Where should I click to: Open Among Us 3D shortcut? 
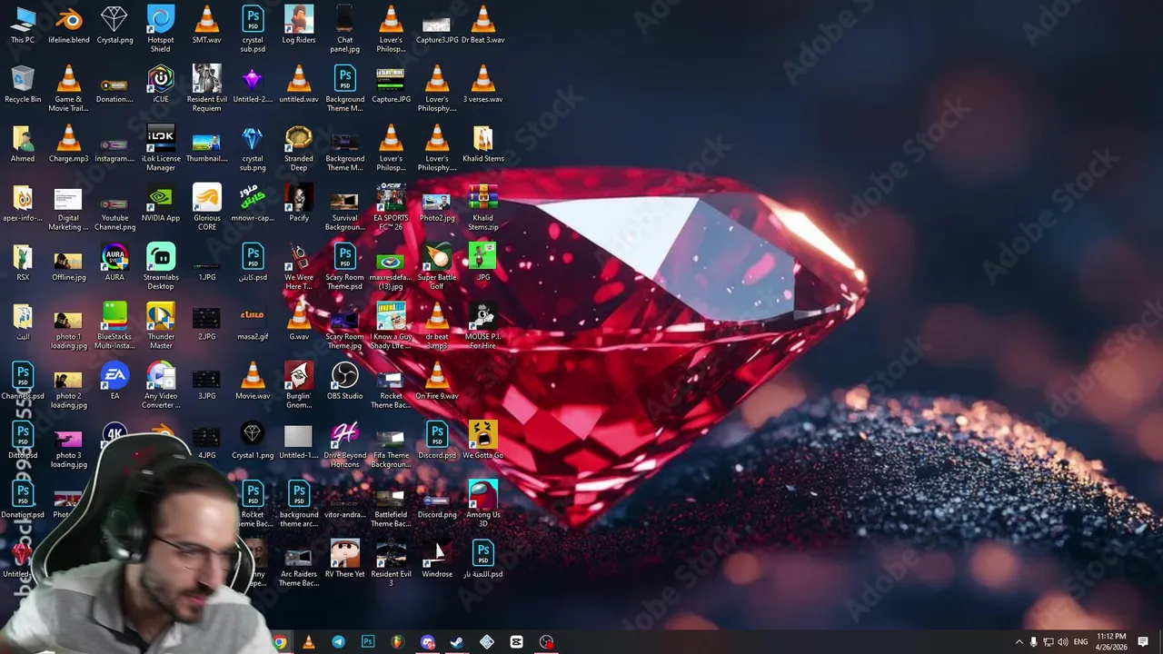[x=483, y=504]
